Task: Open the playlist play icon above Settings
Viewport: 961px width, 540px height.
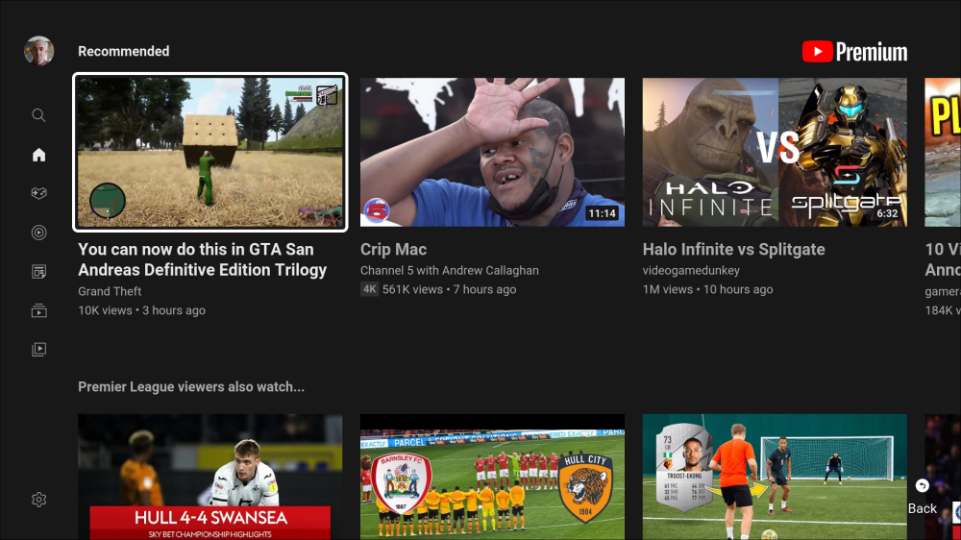Action: pos(38,350)
